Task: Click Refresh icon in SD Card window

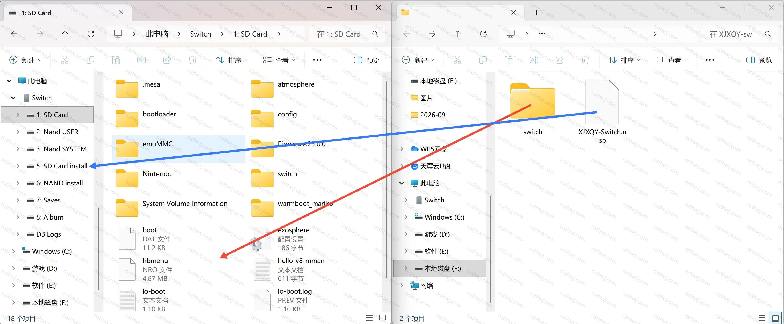Action: click(91, 34)
